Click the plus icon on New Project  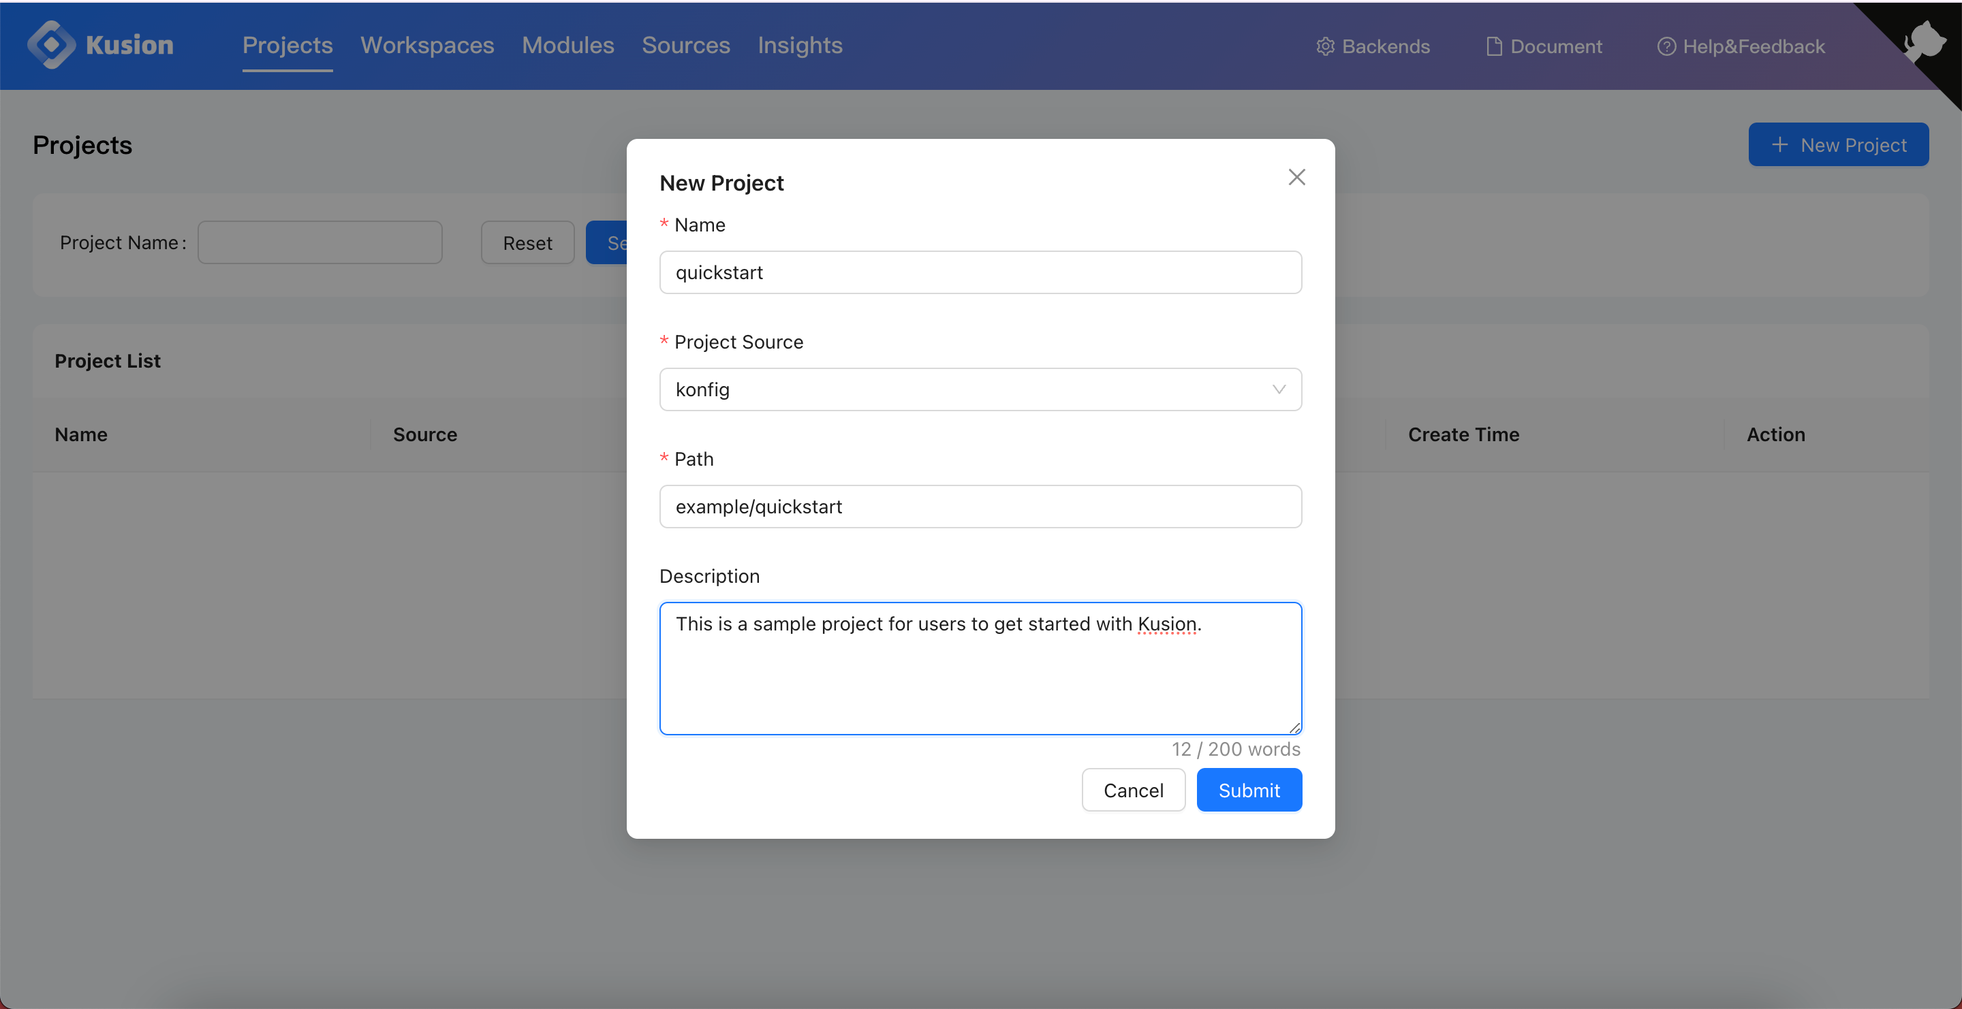coord(1779,144)
